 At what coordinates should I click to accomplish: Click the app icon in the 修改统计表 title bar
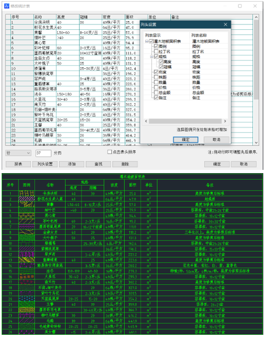coord(7,6)
